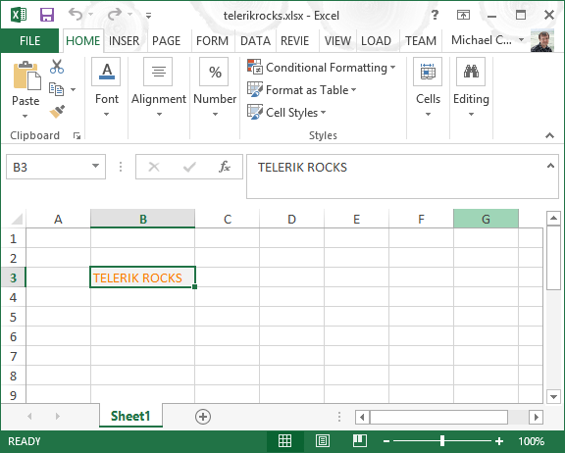This screenshot has height=453, width=565.
Task: Open the LOAD TEST tab
Action: 376,40
